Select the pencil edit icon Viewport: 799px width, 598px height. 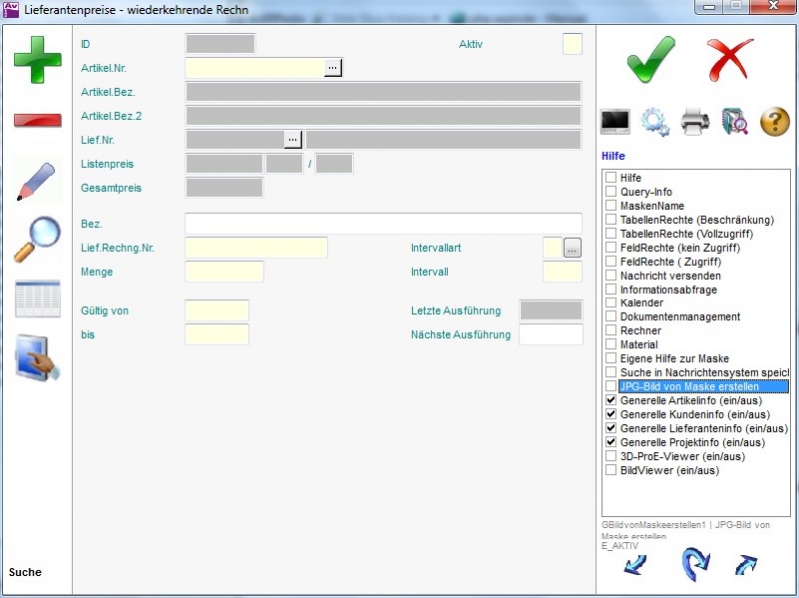tap(37, 180)
